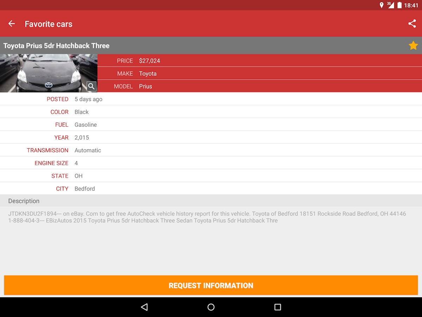Share this car listing
This screenshot has height=317, width=422.
coord(412,24)
